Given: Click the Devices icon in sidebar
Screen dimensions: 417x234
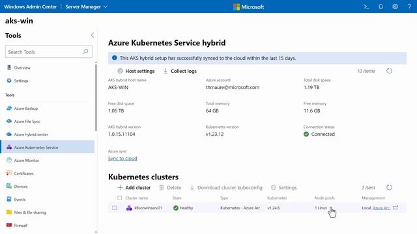Looking at the screenshot, I should [x=9, y=186].
